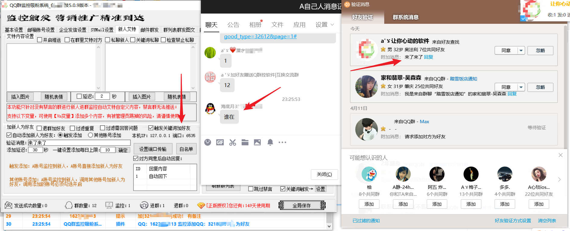The width and height of the screenshot is (570, 231).
Task: Open suggested contact 柚's avatar
Action: tap(369, 174)
